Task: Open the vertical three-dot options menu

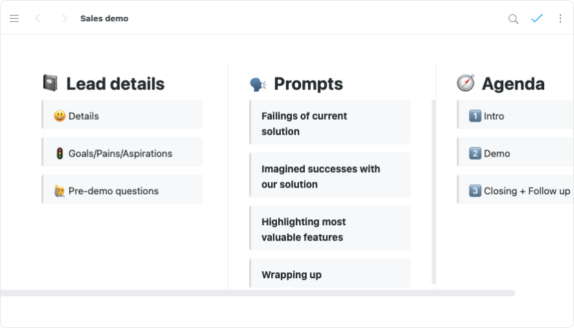Action: click(x=560, y=19)
